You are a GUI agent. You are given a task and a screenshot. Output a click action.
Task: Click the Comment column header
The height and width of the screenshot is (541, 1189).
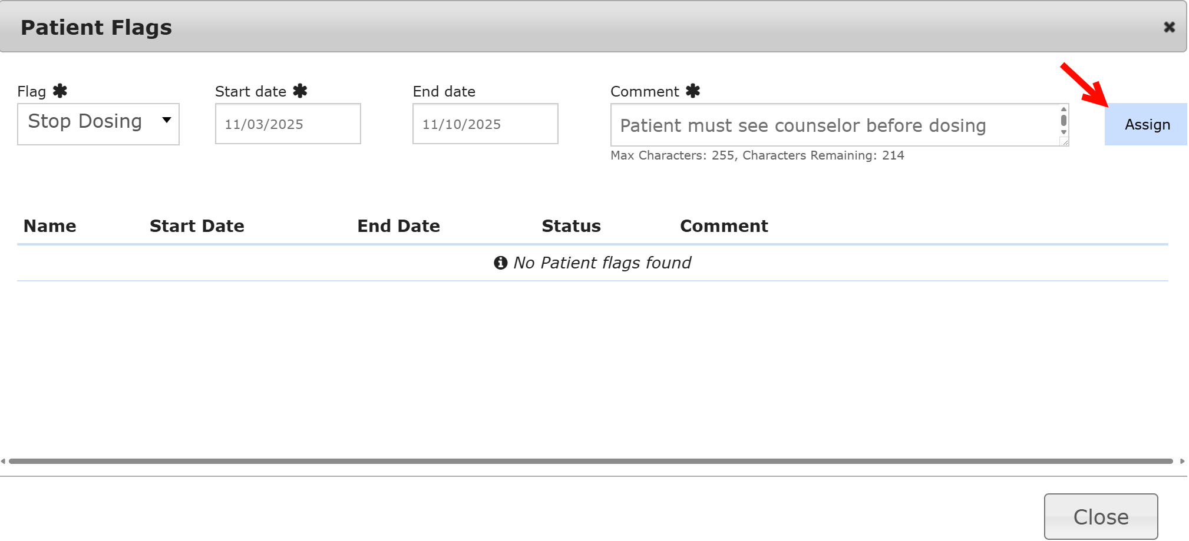(x=724, y=226)
